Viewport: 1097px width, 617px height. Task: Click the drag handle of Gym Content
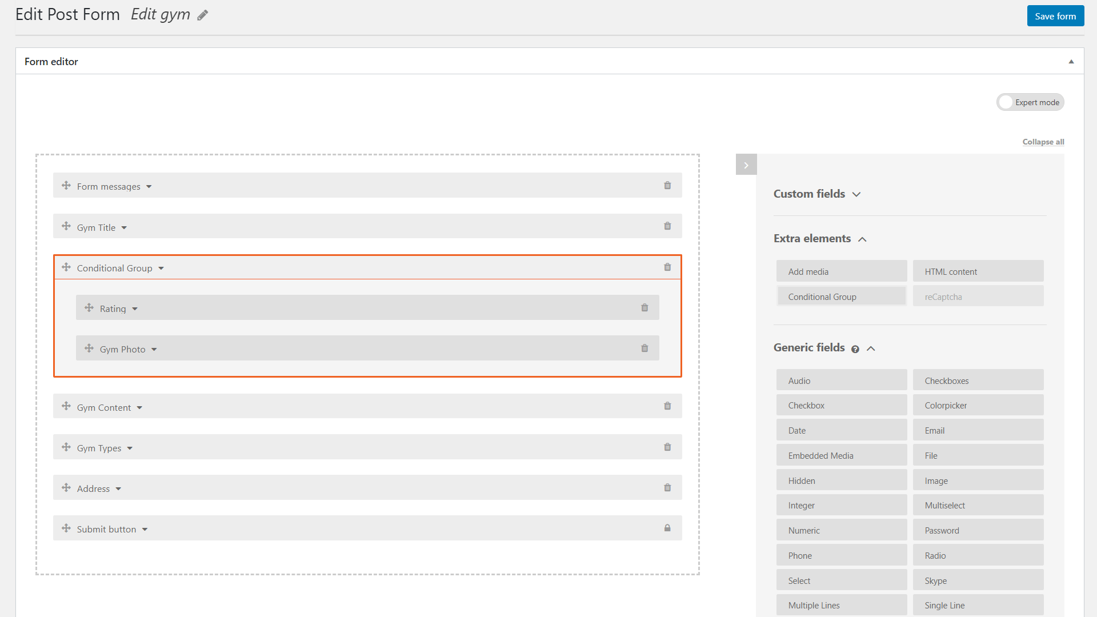coord(66,406)
